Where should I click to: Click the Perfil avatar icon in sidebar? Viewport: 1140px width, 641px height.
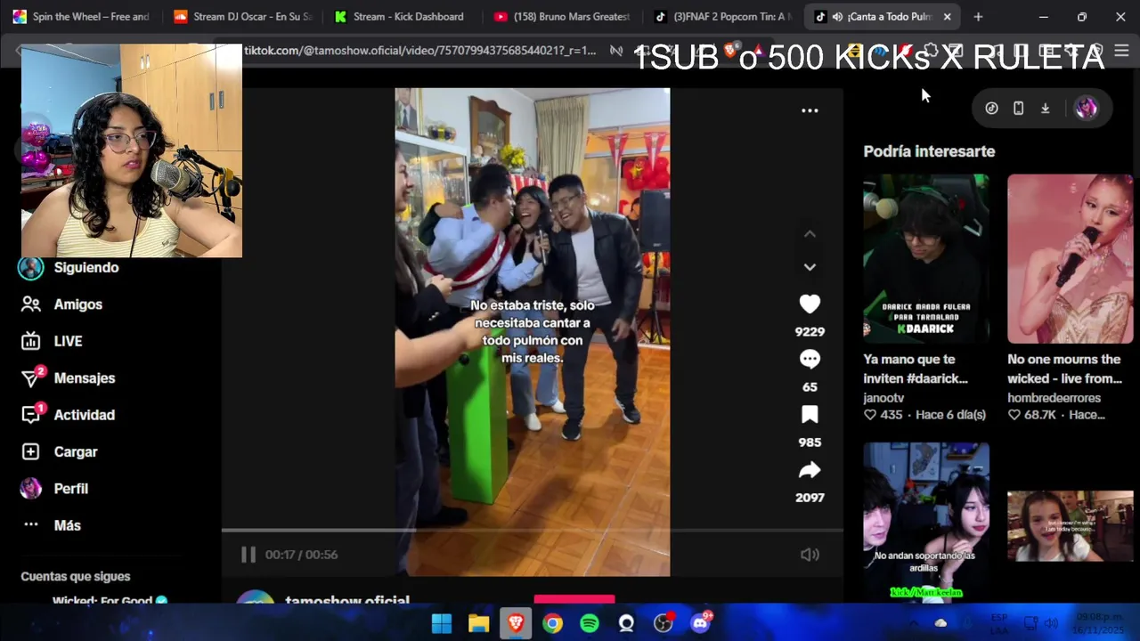[31, 489]
